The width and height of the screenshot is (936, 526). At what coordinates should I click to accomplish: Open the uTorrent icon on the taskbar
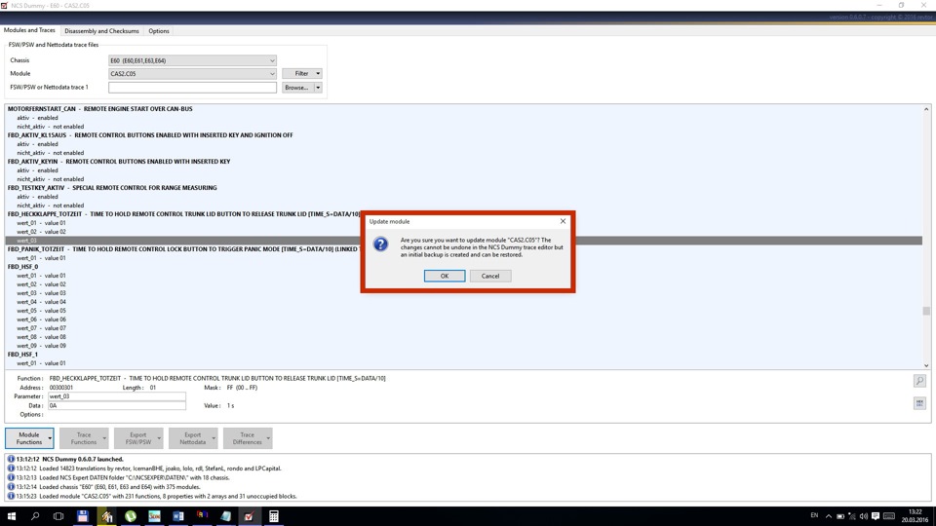[x=130, y=516]
